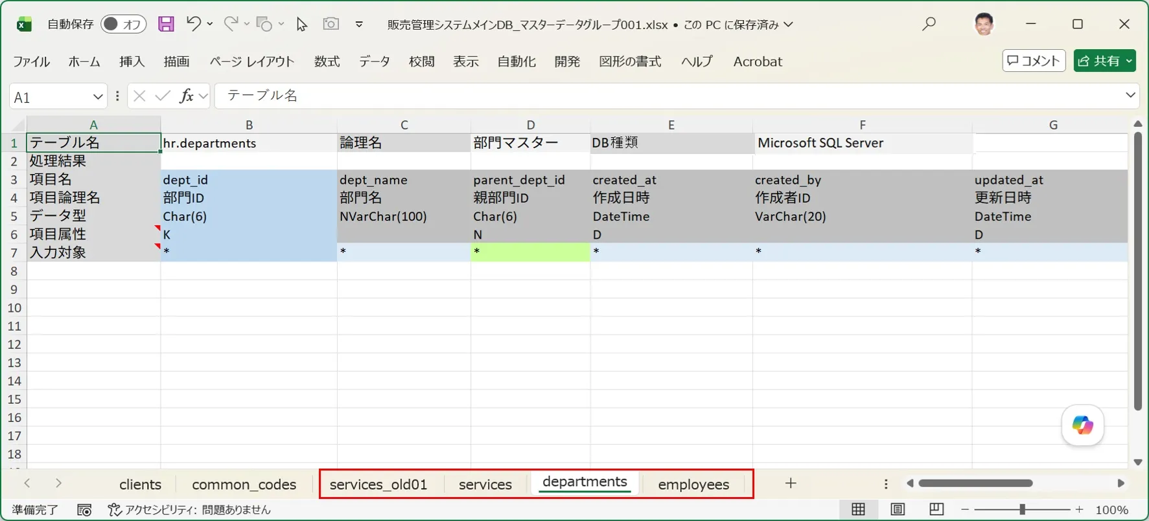The image size is (1149, 521).
Task: Save the workbook with the floppy icon
Action: 166,24
